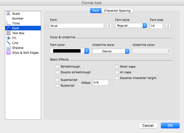Click the Ticks icon in sidebar
Viewport: 184px width, 133px height.
point(8,23)
